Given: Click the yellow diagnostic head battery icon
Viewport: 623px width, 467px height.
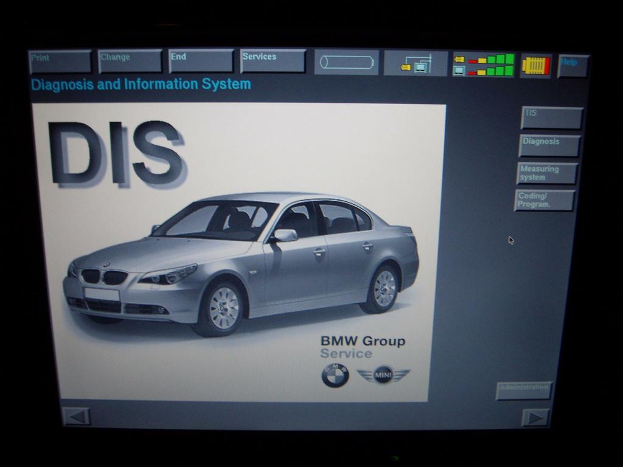Looking at the screenshot, I should click(x=535, y=66).
